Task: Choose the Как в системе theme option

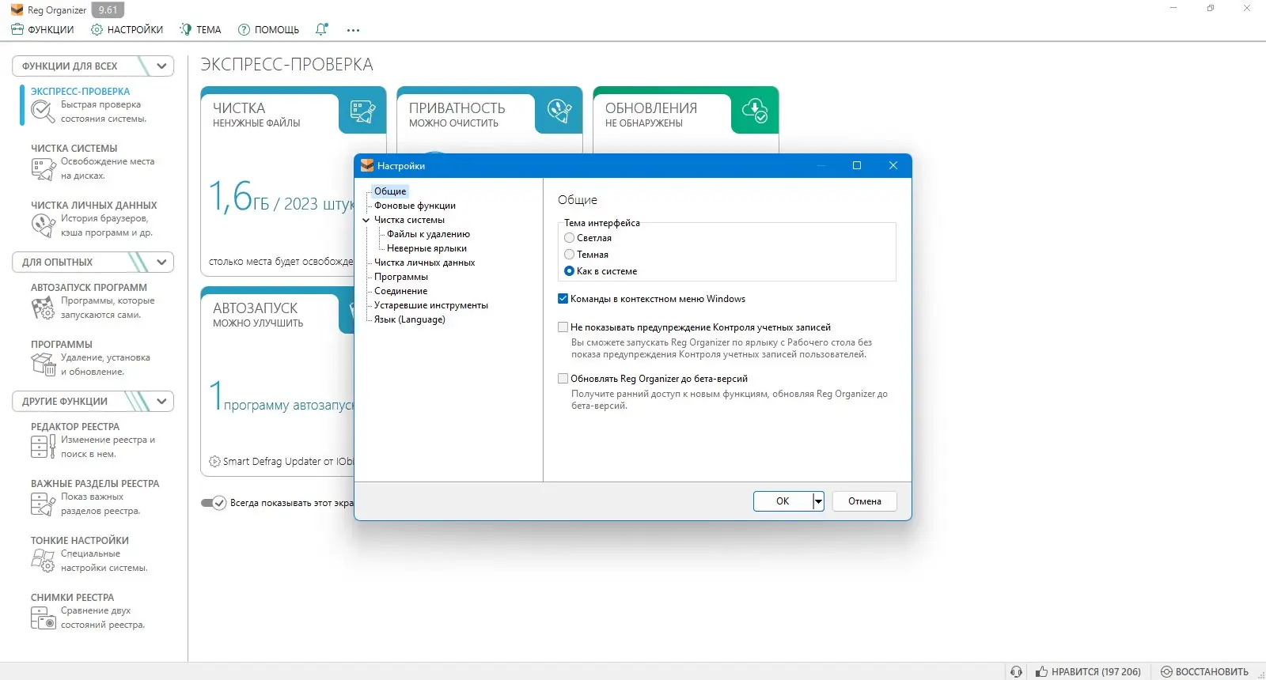Action: [569, 271]
